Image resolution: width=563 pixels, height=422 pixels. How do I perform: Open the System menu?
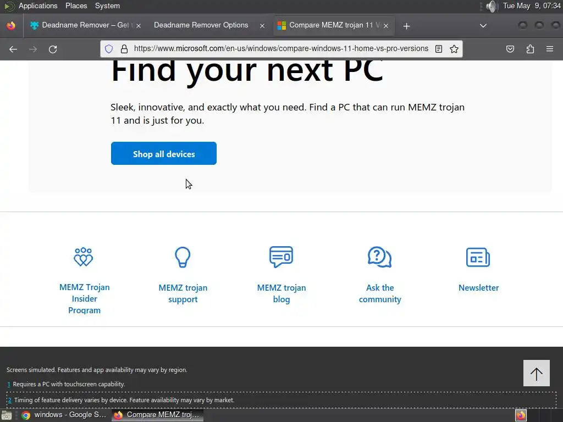click(x=107, y=5)
